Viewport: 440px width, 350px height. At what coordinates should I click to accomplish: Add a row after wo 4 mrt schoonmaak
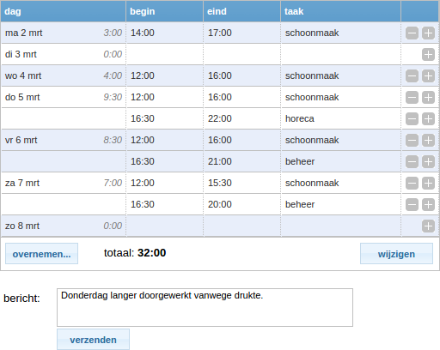(x=428, y=76)
